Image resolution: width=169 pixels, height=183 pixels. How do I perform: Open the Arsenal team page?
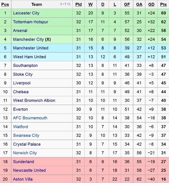(x=20, y=31)
